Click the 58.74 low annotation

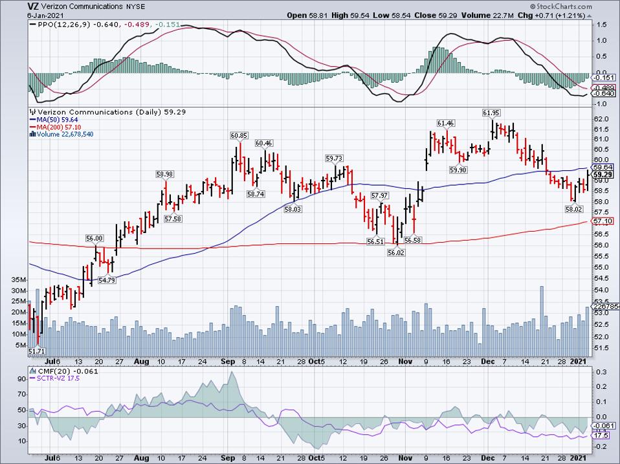[x=256, y=194]
